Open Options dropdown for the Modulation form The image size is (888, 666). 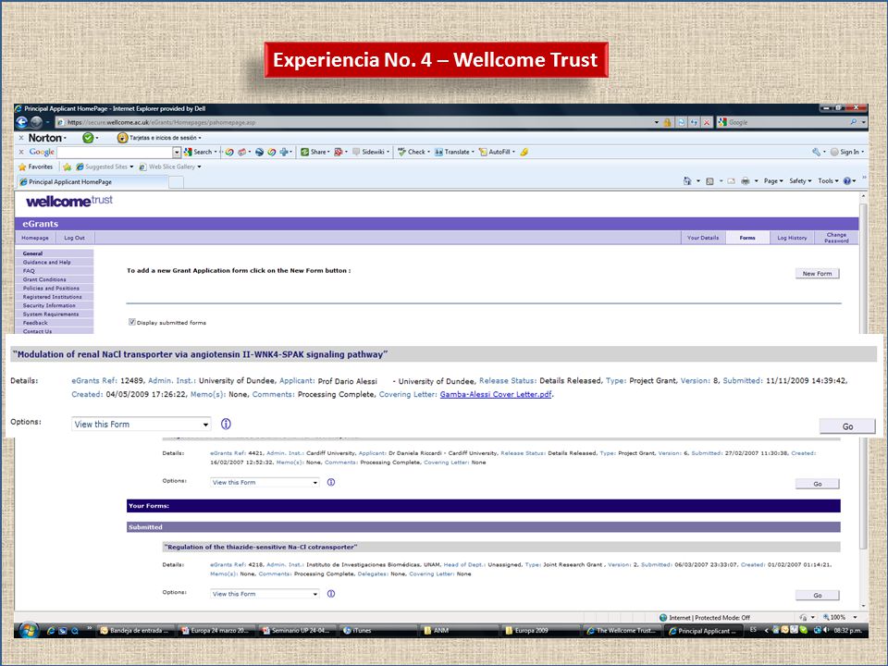tap(141, 425)
